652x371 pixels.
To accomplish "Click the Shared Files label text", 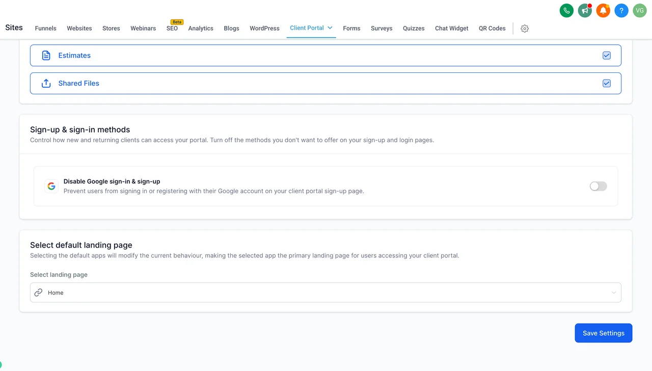I will (78, 83).
